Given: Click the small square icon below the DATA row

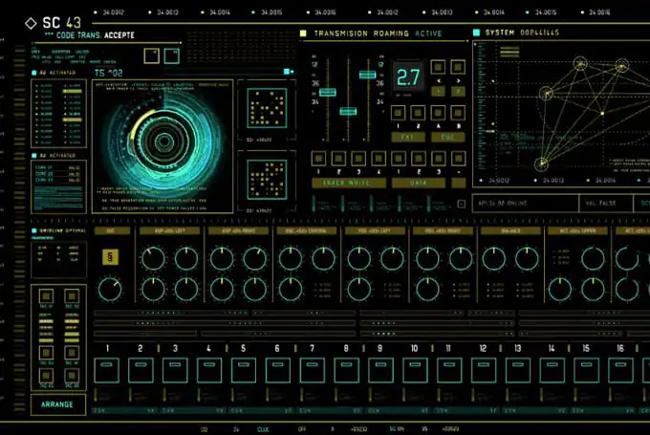Looking at the screenshot, I should coord(462,204).
